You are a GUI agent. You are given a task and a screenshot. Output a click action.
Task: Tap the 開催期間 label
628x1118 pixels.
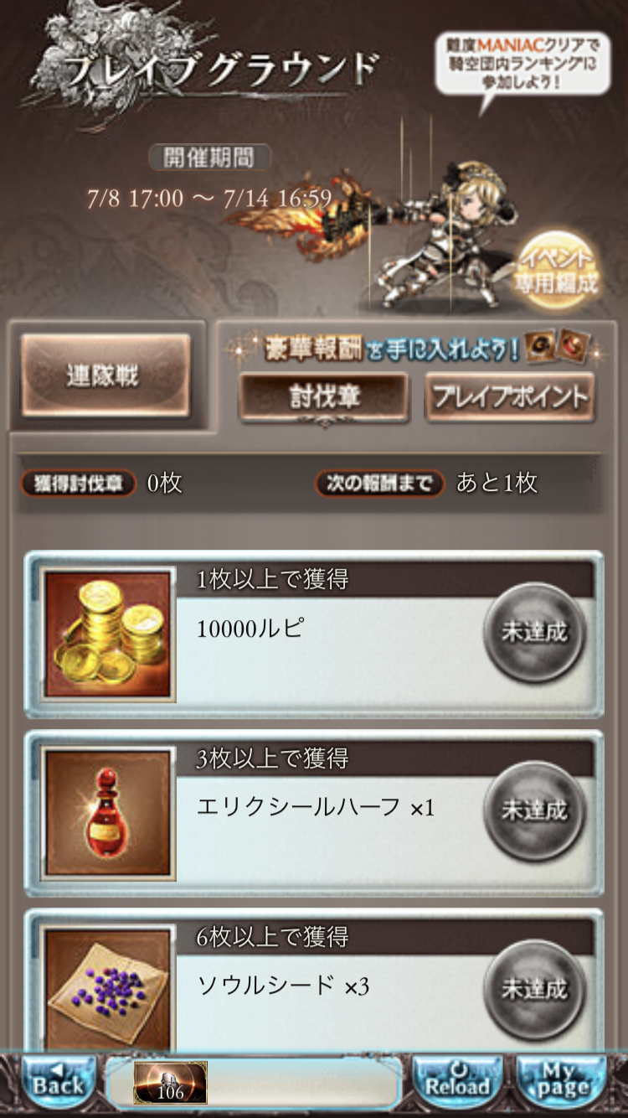click(x=209, y=157)
